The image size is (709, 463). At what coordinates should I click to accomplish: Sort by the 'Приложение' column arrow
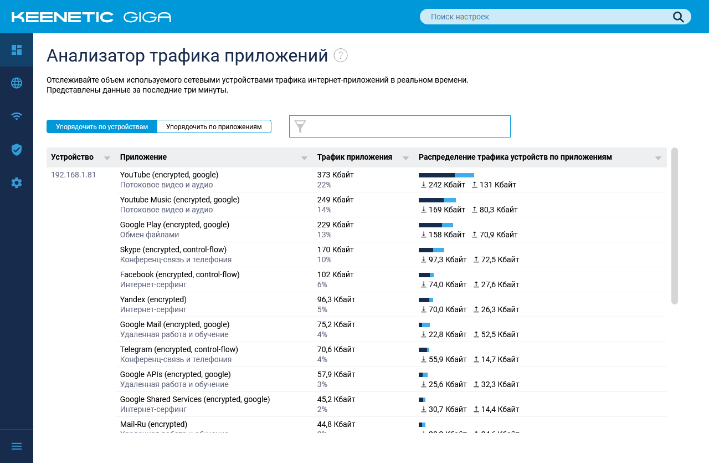304,158
